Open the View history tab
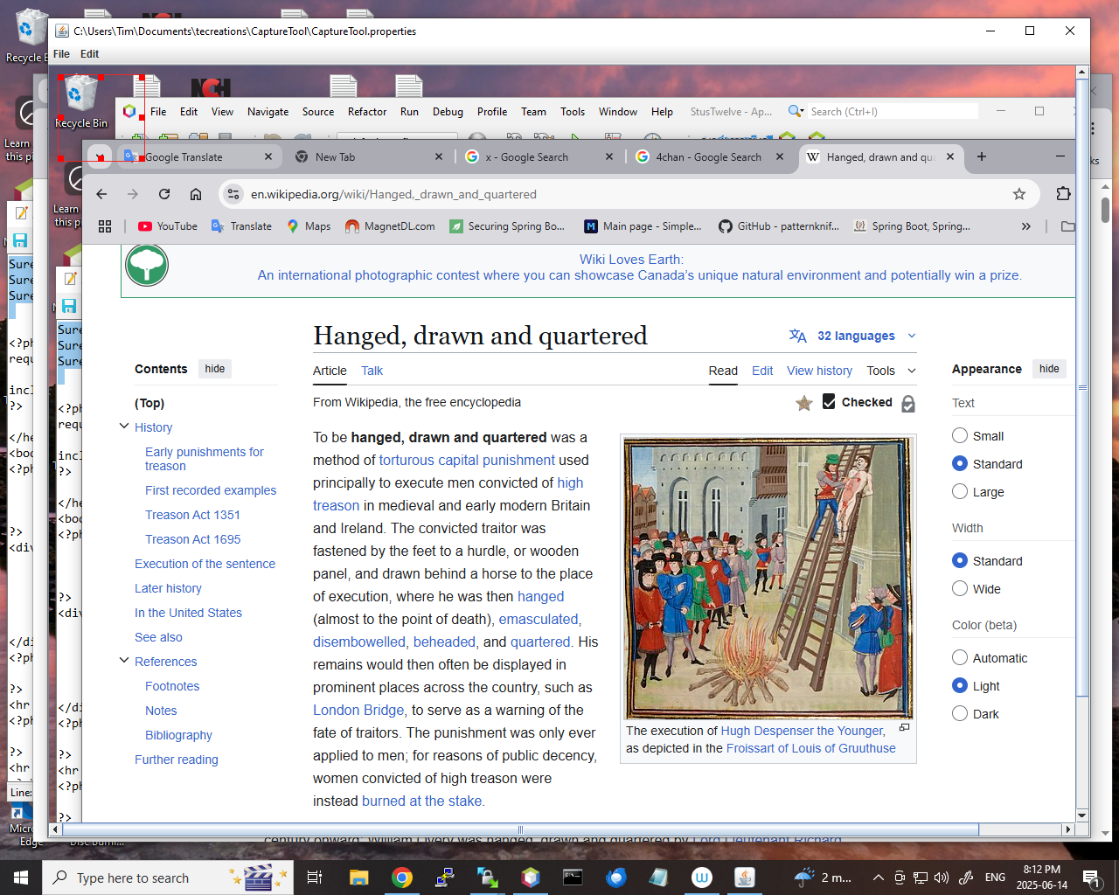Viewport: 1119px width, 895px height. 819,371
